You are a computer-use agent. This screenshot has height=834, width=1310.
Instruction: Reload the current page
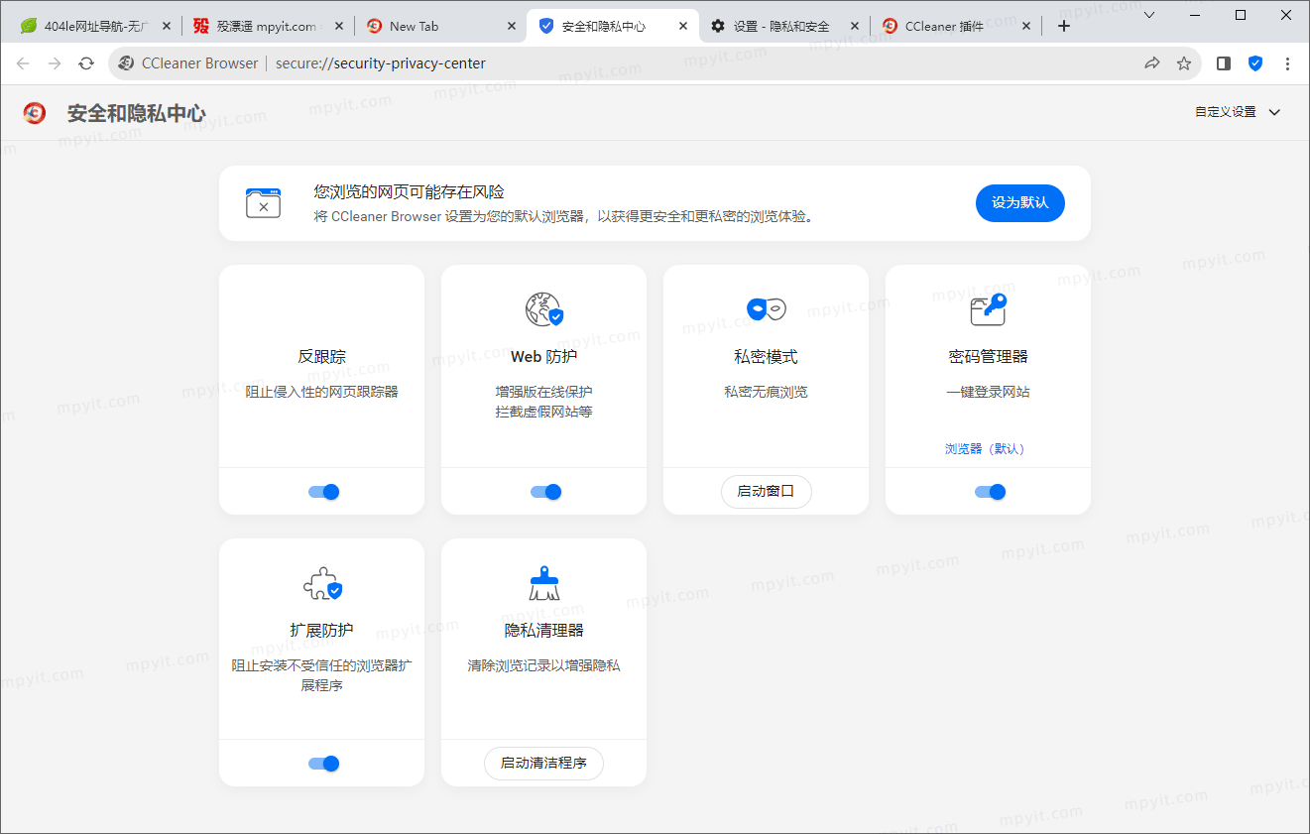tap(86, 63)
